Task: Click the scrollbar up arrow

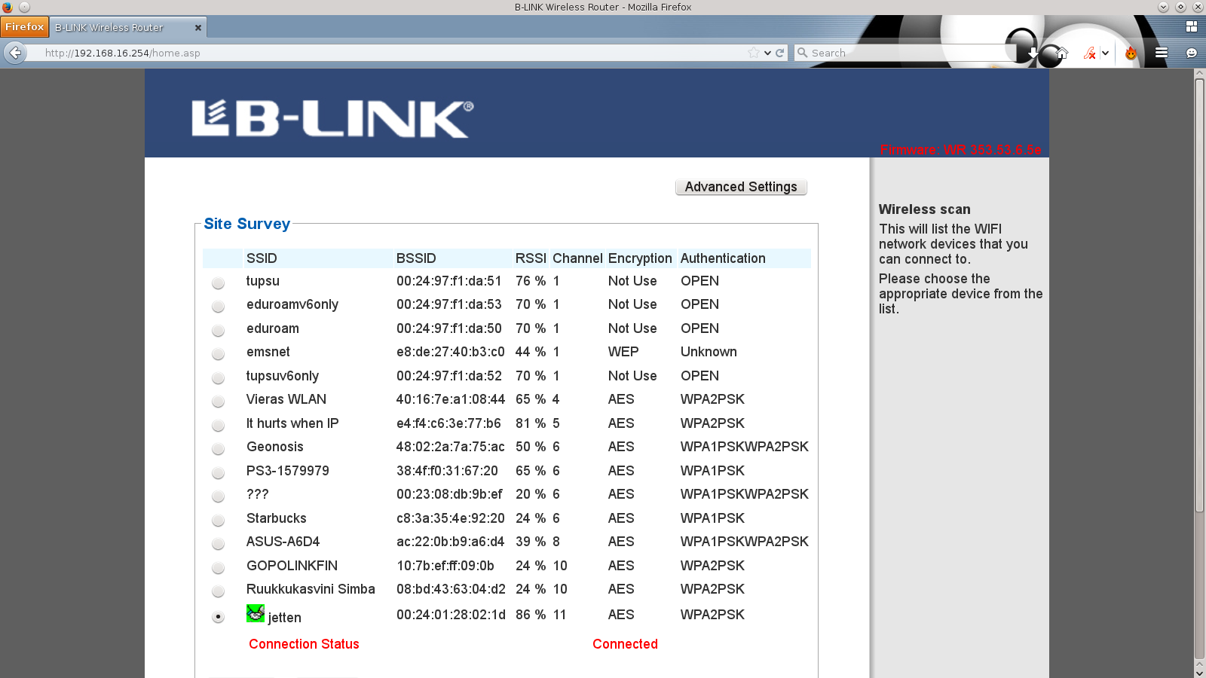Action: pyautogui.click(x=1199, y=73)
